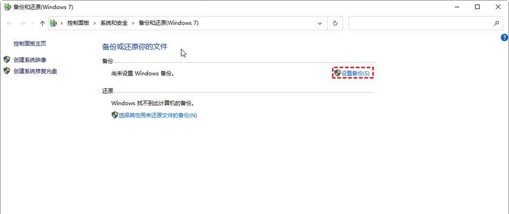
Task: Open 选择其他用来还原文件的备份(N) link
Action: [x=154, y=115]
